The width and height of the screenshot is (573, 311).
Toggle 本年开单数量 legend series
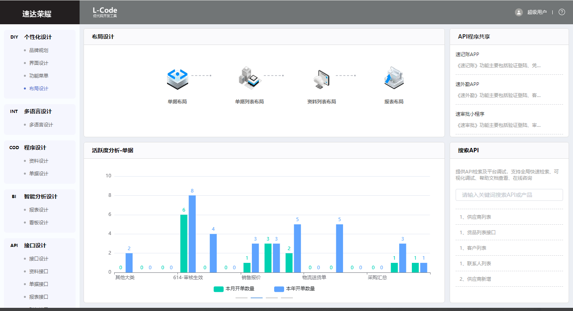click(294, 289)
